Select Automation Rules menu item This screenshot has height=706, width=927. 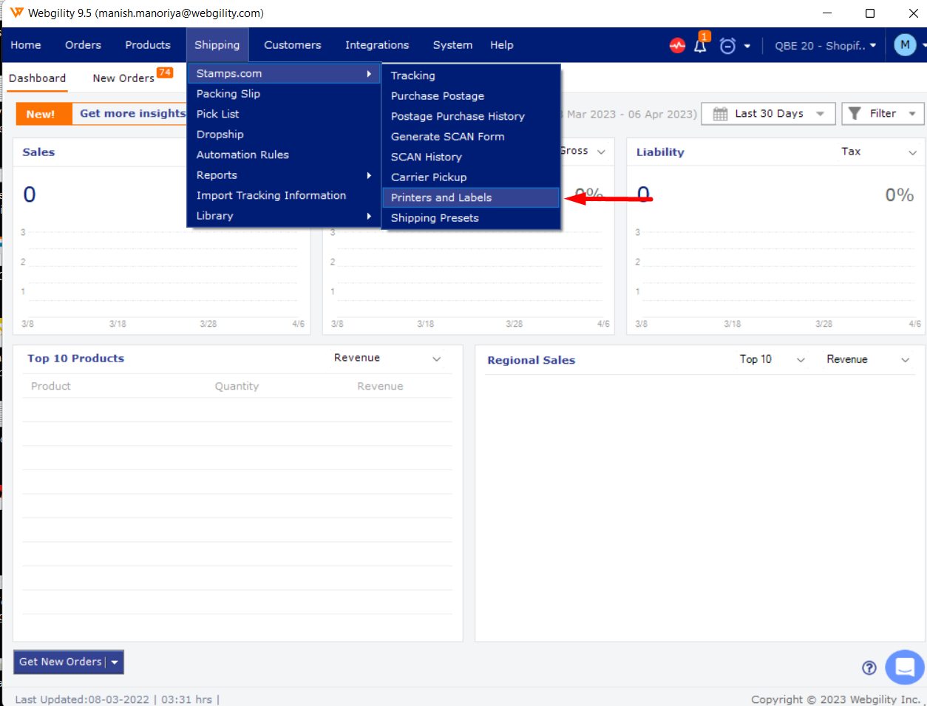284,155
